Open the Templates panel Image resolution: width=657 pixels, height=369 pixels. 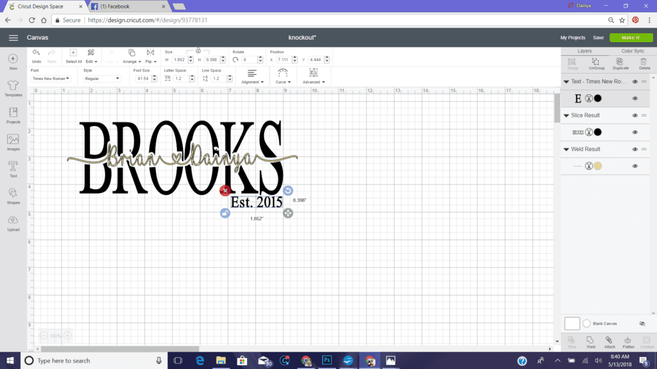[x=13, y=88]
